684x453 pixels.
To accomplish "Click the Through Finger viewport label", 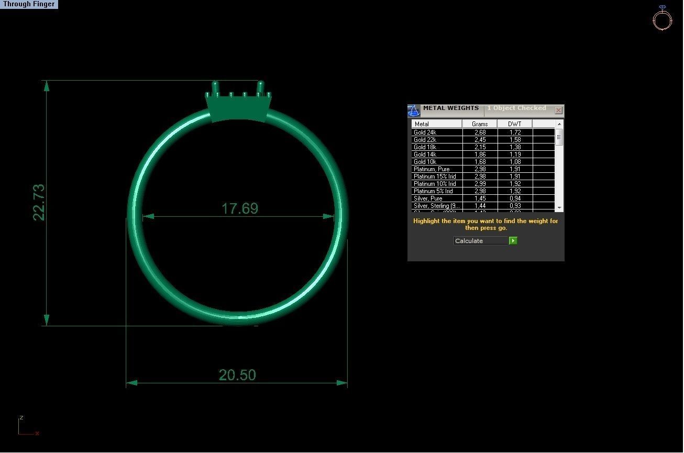I will point(29,4).
